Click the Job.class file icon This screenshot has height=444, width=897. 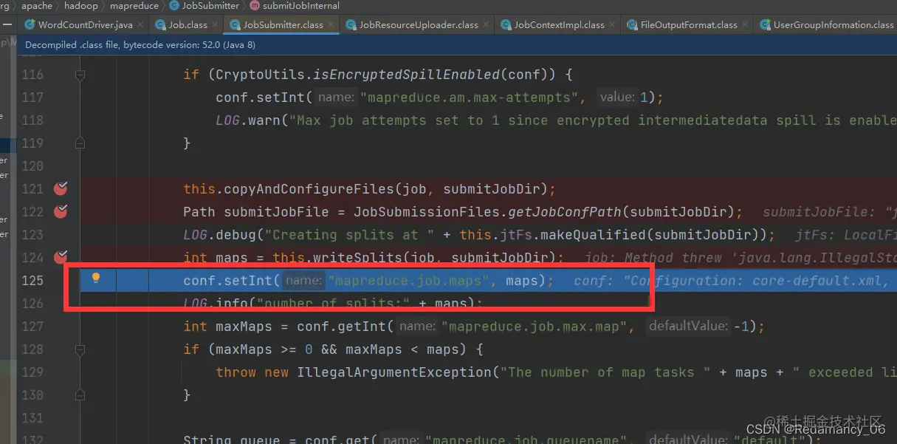point(161,25)
